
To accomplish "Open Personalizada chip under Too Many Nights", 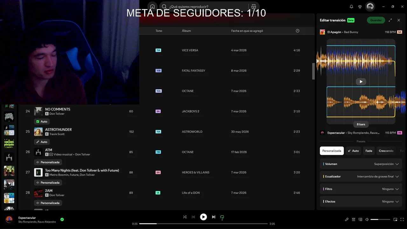I will click(48, 183).
